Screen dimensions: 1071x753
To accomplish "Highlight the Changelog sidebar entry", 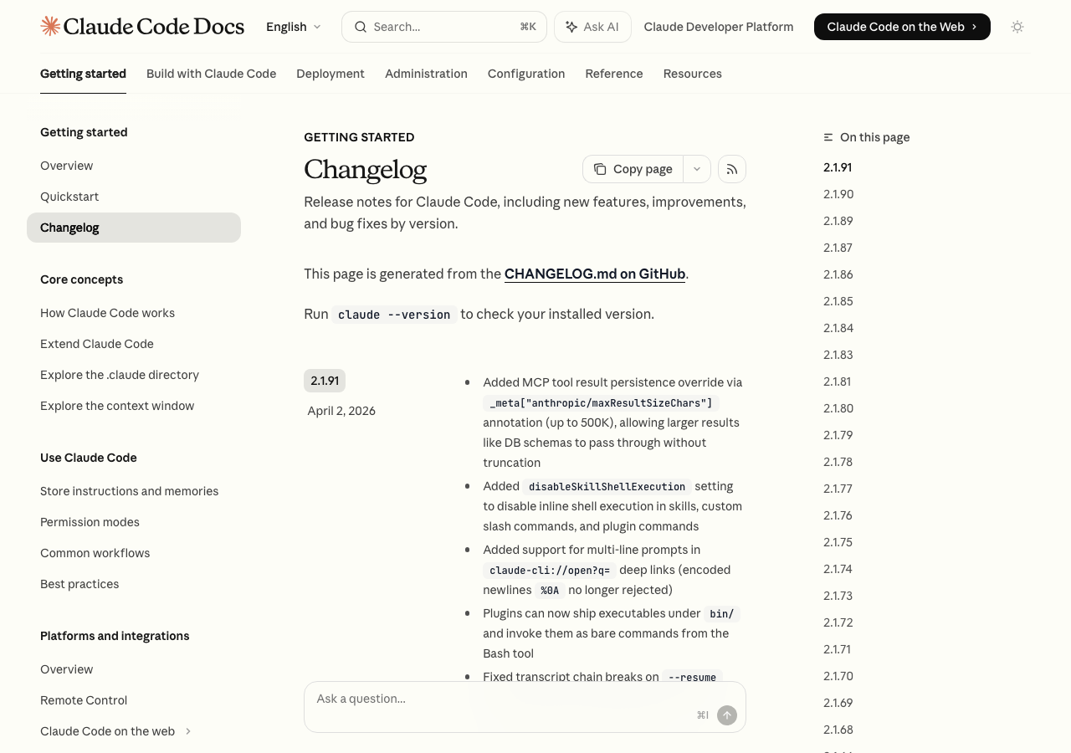I will click(x=69, y=228).
